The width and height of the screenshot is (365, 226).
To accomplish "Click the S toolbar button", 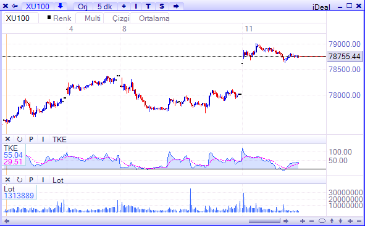I will coord(162,6).
